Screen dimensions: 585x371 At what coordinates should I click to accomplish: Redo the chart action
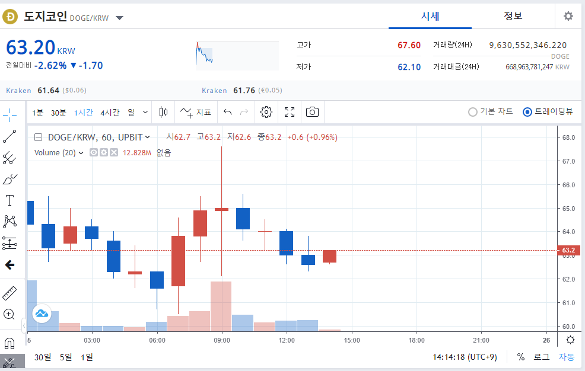coord(244,112)
